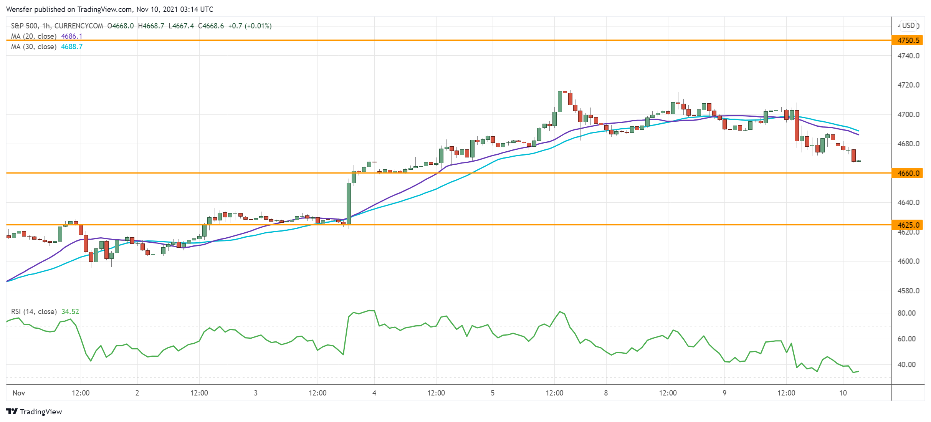This screenshot has width=931, height=422.
Task: Open the USD currency selector
Action: click(908, 25)
